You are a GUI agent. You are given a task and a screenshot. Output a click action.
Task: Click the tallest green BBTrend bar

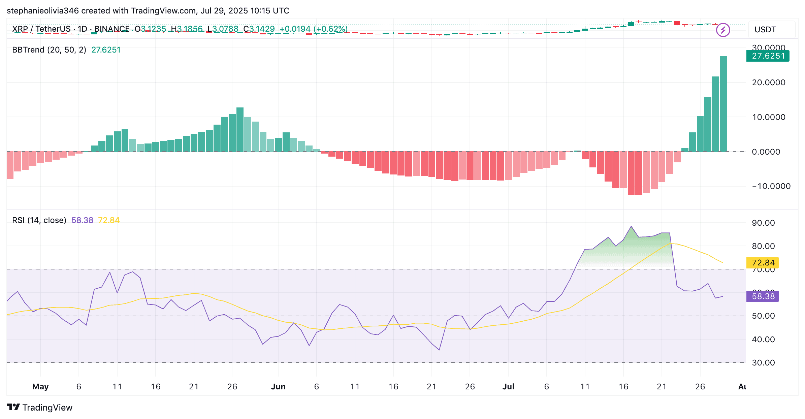pos(723,104)
